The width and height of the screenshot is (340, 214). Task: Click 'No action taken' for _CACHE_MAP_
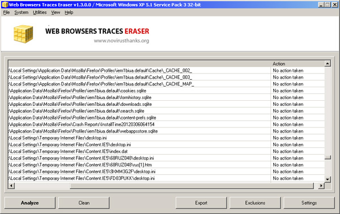point(288,84)
